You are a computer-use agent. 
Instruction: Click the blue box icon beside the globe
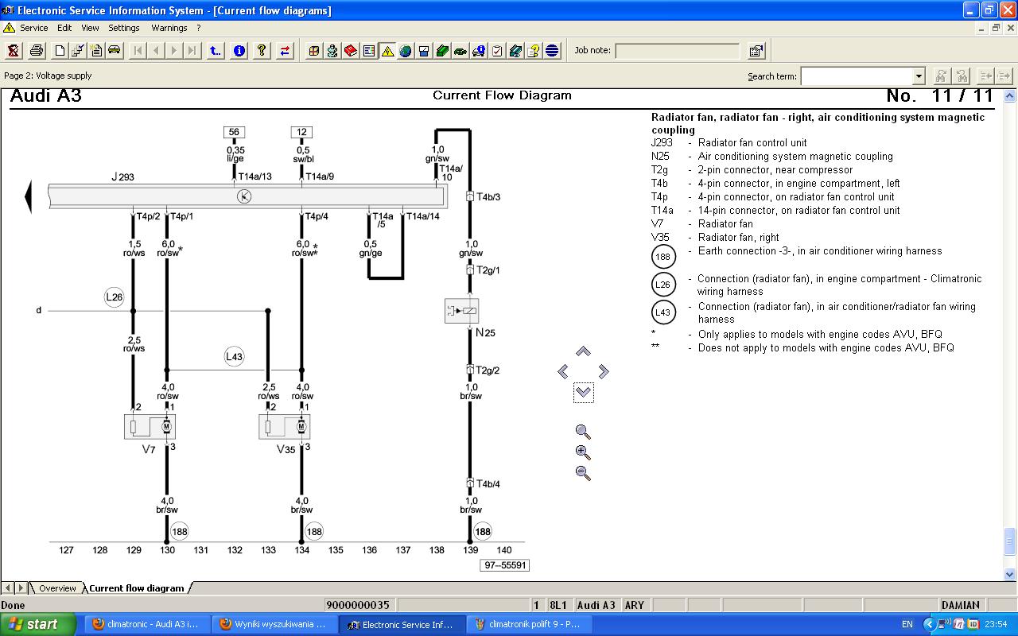pyautogui.click(x=424, y=51)
